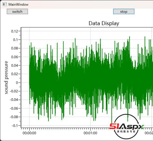Image resolution: width=153 pixels, height=141 pixels.
Task: Click the -0.06 y-axis tick label
Action: pyautogui.click(x=14, y=108)
